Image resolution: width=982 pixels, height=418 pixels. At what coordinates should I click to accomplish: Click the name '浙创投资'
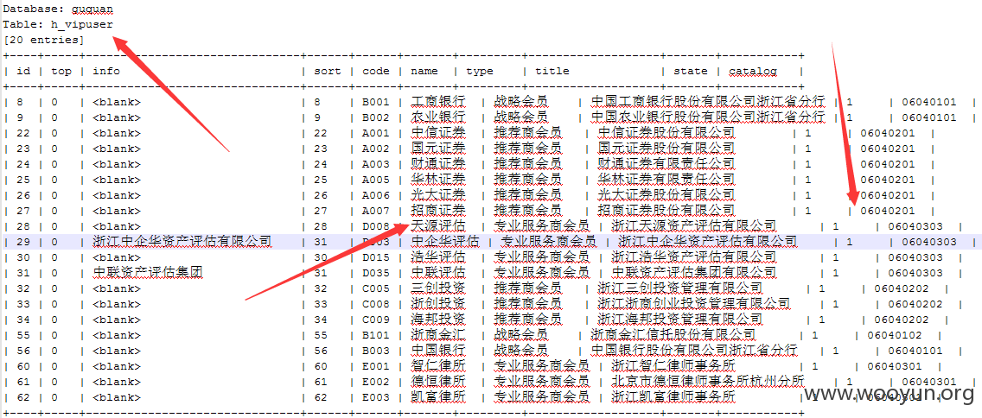pos(438,304)
